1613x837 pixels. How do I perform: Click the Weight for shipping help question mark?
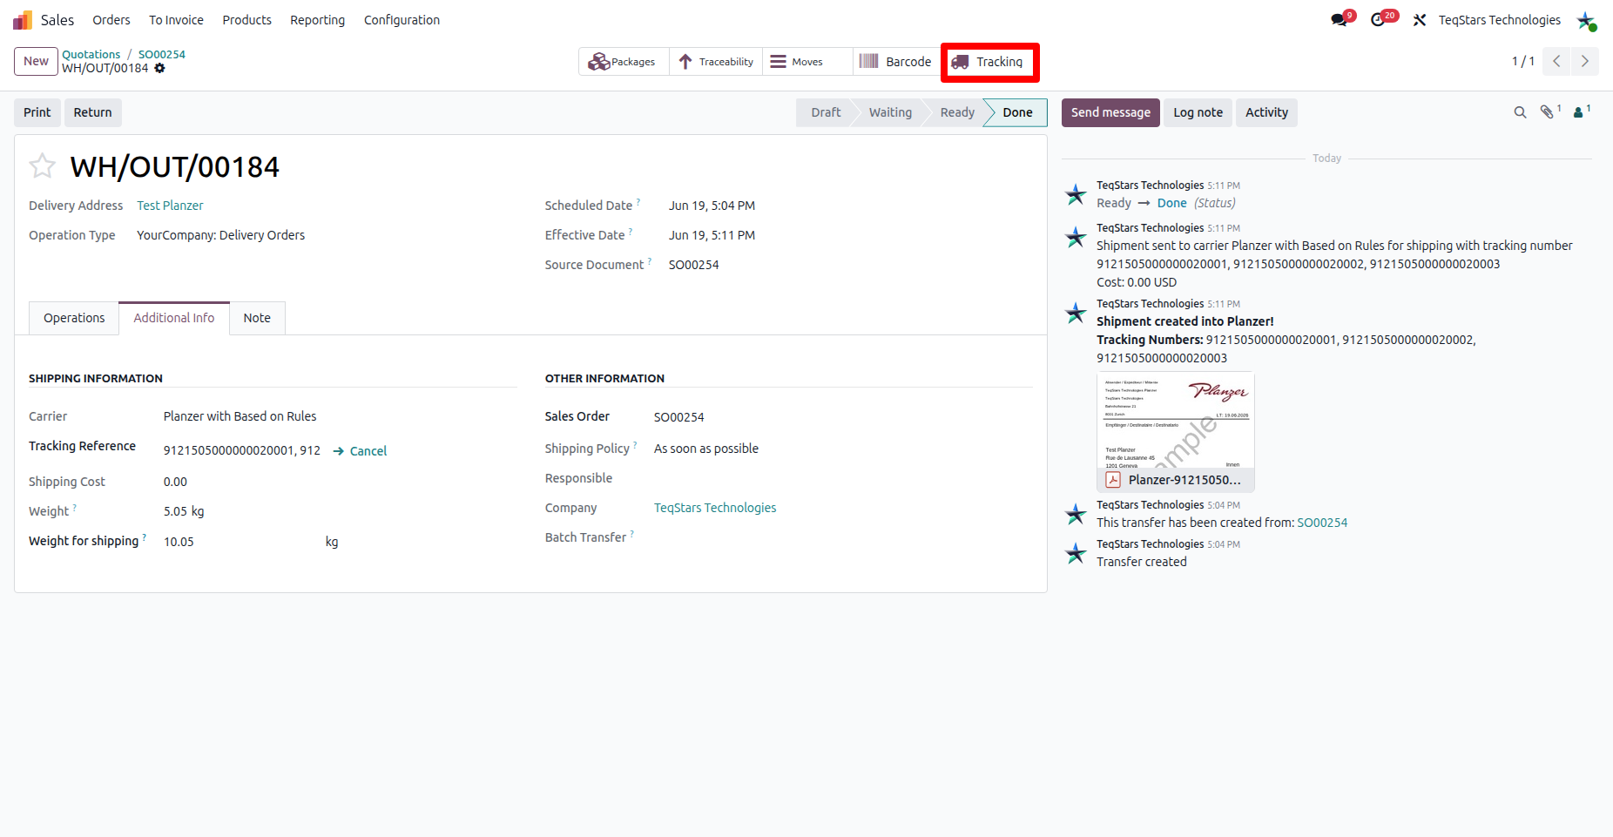pos(144,537)
